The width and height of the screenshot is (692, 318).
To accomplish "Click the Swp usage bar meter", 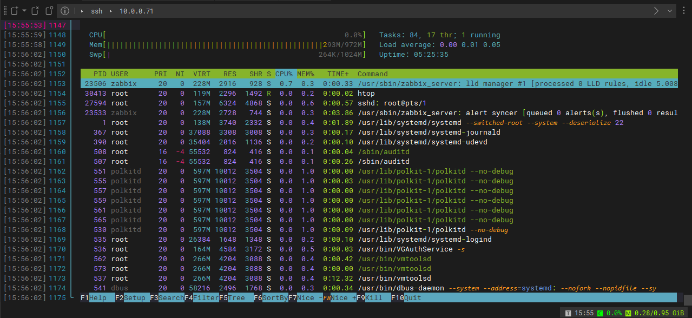I will pyautogui.click(x=228, y=55).
